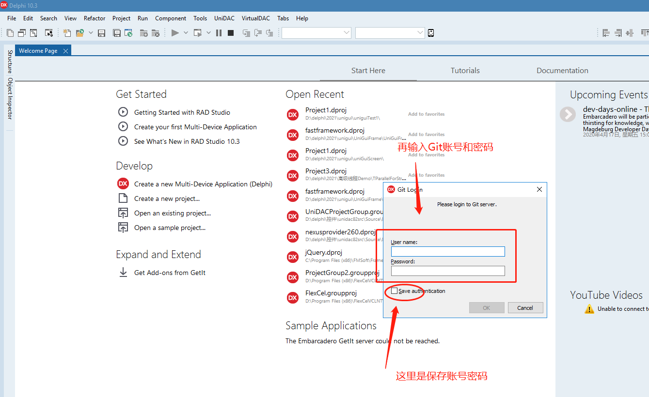
Task: Open the File menu
Action: coord(12,18)
